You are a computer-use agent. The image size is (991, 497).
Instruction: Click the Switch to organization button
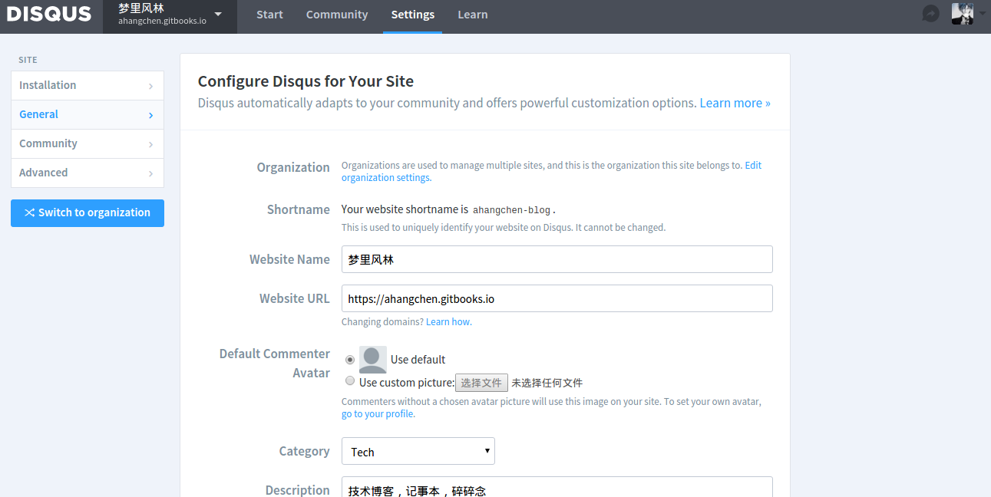(88, 213)
